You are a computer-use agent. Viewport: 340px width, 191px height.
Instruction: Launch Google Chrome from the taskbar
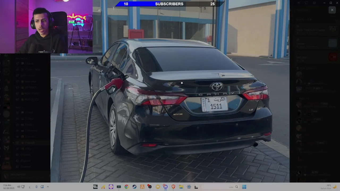(126, 187)
